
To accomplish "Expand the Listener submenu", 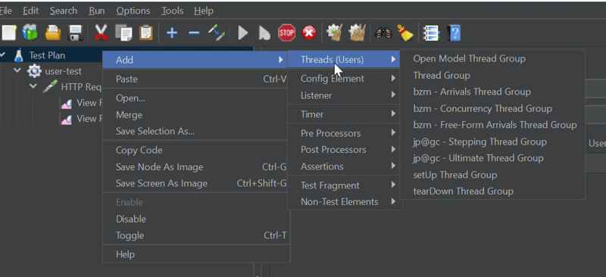I will 345,95.
